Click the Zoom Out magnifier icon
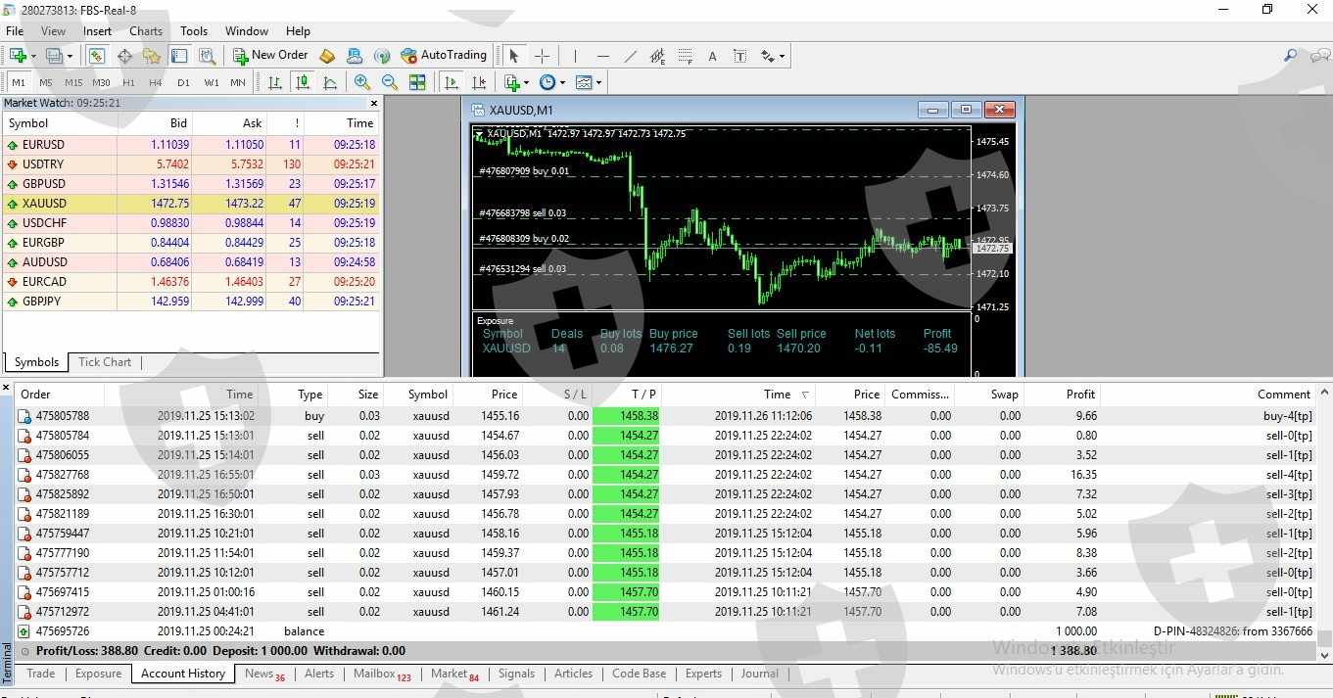Viewport: 1333px width, 698px height. click(x=389, y=83)
